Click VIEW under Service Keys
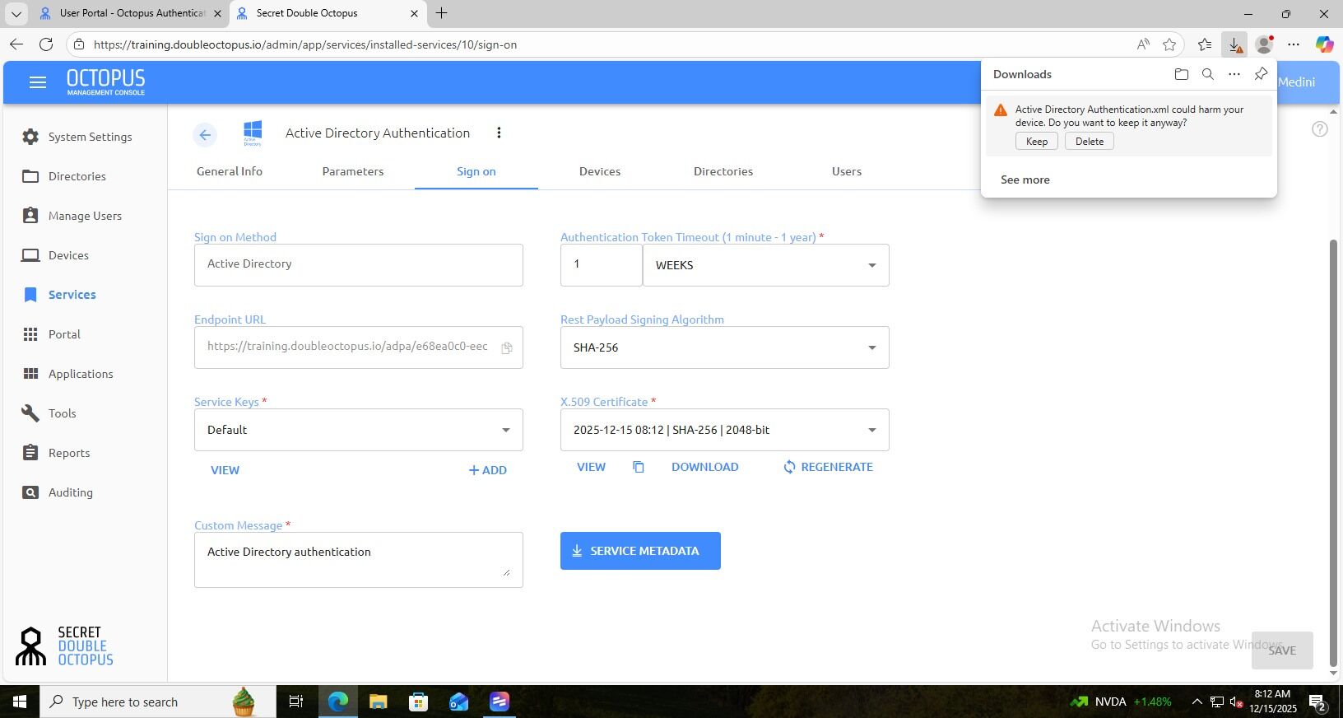Viewport: 1343px width, 718px height. 225,470
